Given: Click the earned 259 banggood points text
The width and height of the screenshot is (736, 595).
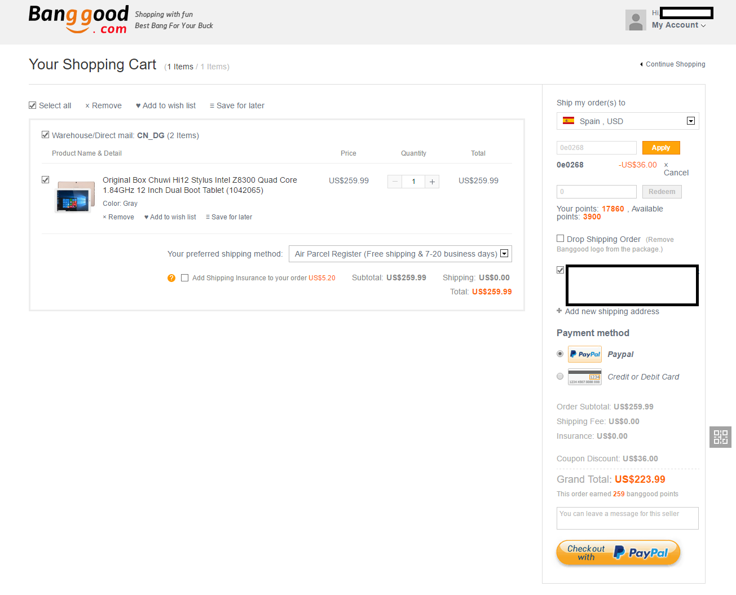Looking at the screenshot, I should (x=618, y=494).
